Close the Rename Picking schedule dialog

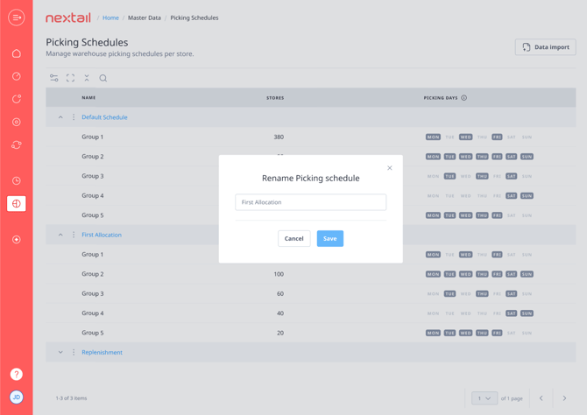click(x=390, y=168)
